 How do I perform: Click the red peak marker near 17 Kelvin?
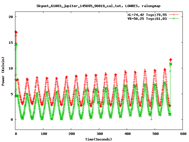point(16,32)
